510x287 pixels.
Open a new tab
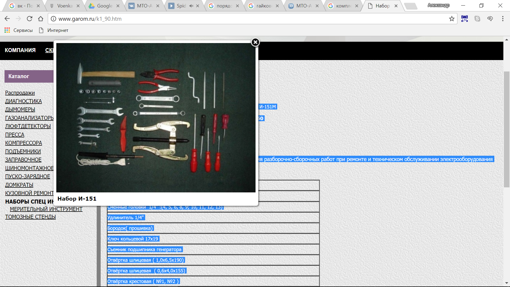(x=411, y=6)
